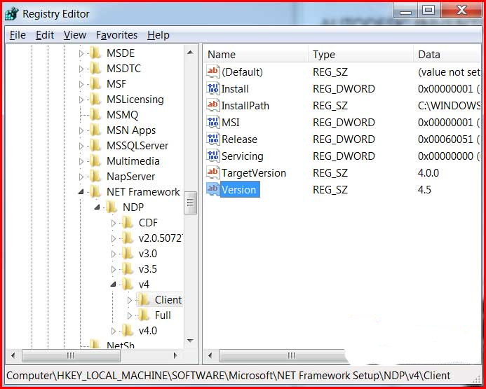Viewport: 486px width, 389px height.
Task: Click the Name column header
Action: (222, 54)
